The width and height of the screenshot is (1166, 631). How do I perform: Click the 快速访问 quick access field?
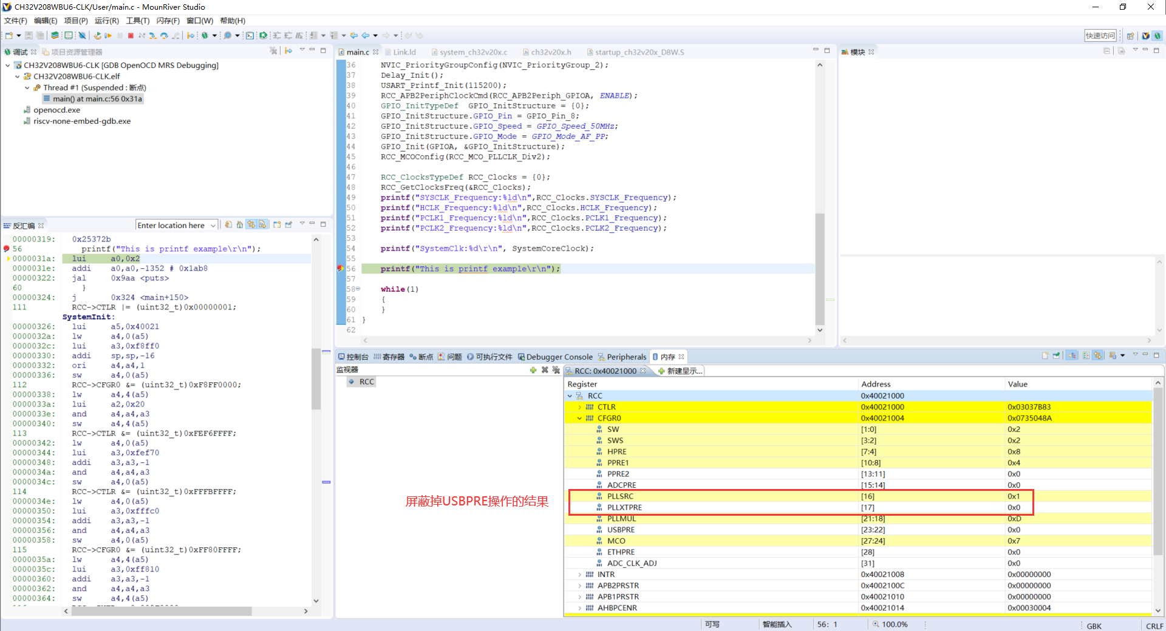click(1100, 36)
